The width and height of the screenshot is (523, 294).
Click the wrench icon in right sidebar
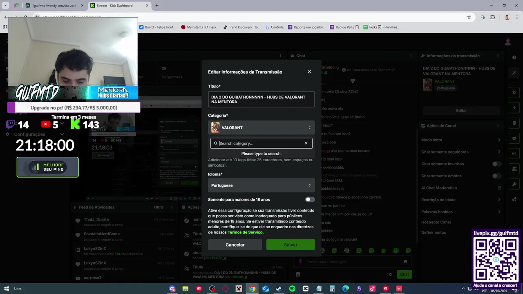coord(514,185)
